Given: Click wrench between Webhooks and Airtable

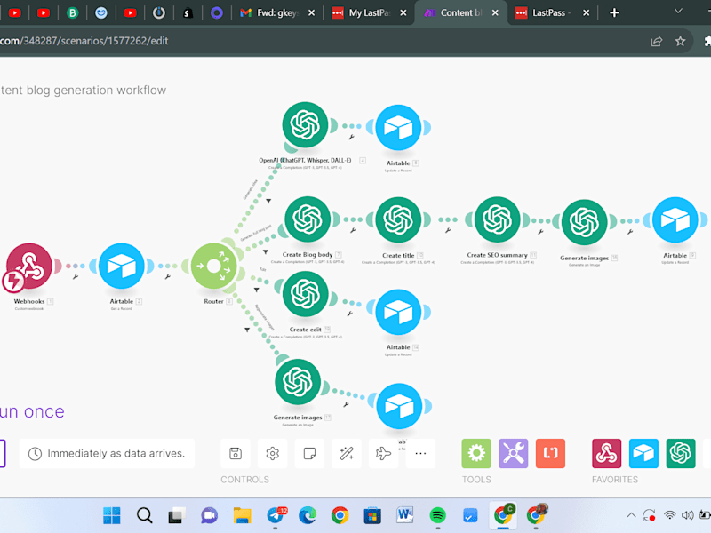Looking at the screenshot, I should (x=76, y=276).
